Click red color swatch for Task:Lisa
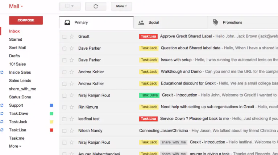Viewport: 278px width, 155px height. coord(51,130)
